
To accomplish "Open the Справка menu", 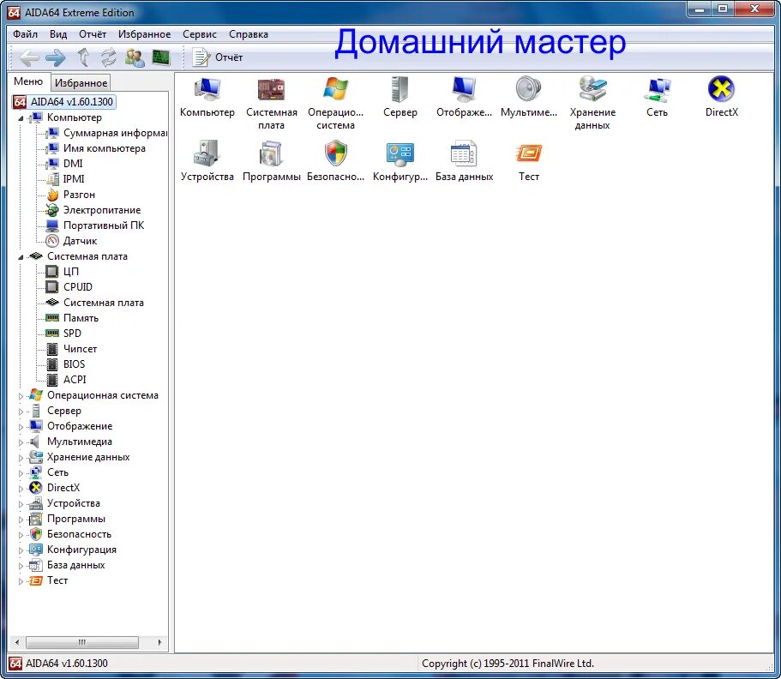I will point(249,34).
